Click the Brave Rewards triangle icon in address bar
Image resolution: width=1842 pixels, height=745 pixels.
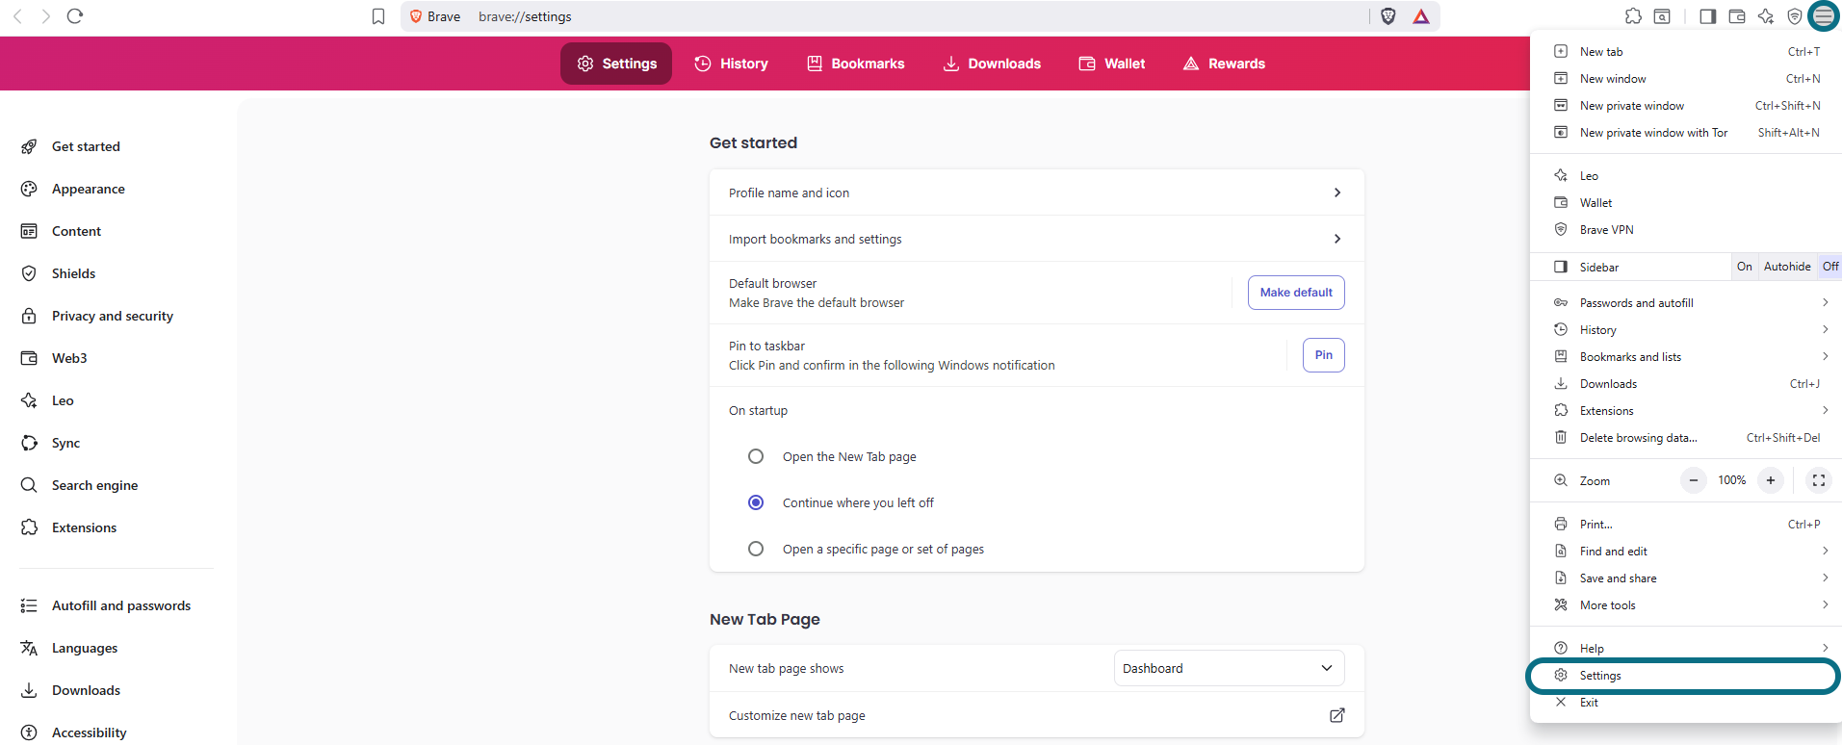point(1421,16)
